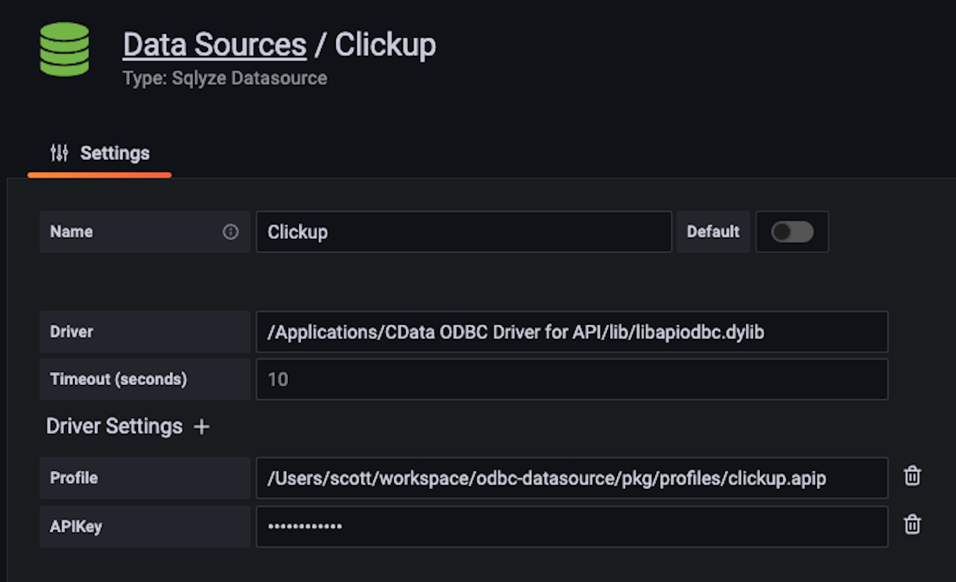Click the green database icon
The image size is (956, 582).
65,50
